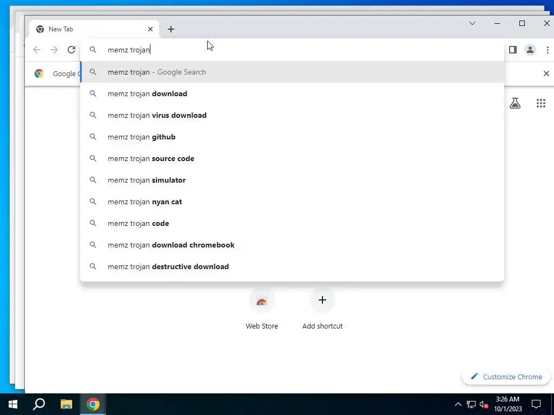This screenshot has width=554, height=415.
Task: Select 'memz trojan - Google Search' suggestion
Action: pyautogui.click(x=292, y=72)
